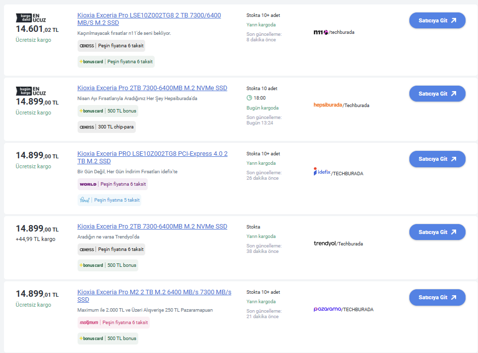Click Ücretsiz kargo under the 14.601,02 price
This screenshot has width=478, height=353.
[x=33, y=40]
